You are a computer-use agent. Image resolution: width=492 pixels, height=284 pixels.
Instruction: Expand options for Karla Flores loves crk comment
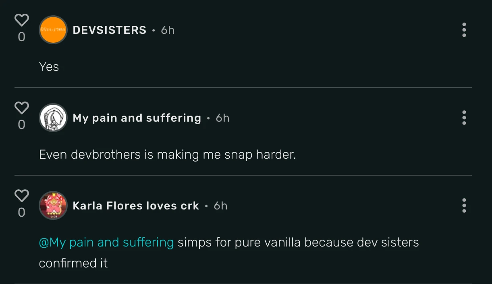click(464, 205)
